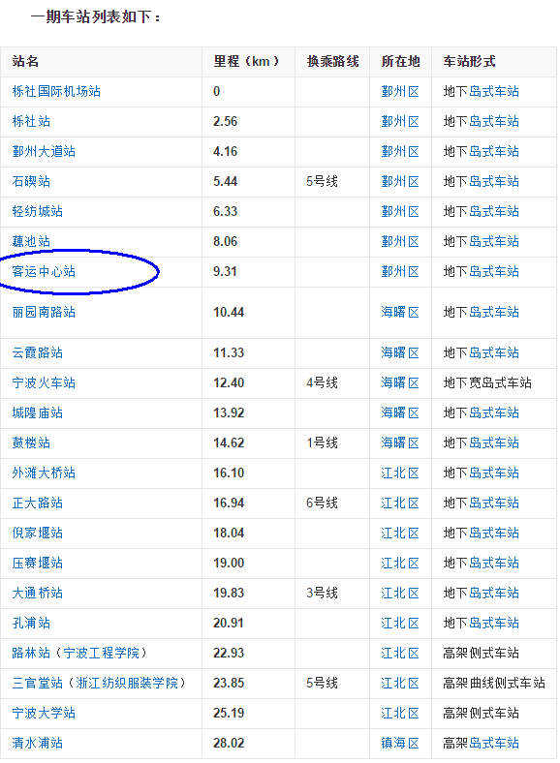560x763 pixels.
Task: Open 岛式车站 link in 清水浦站 row
Action: [494, 743]
